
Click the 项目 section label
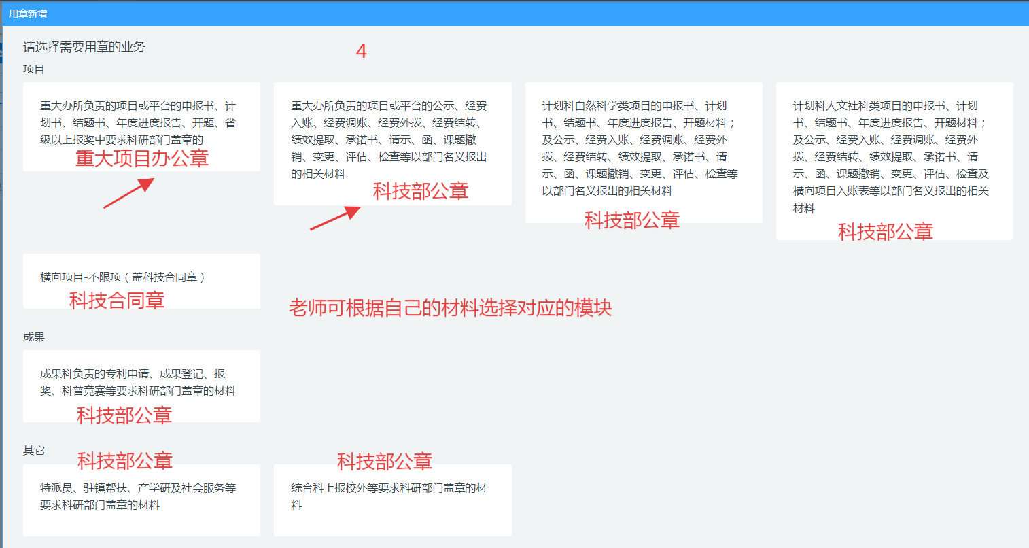point(34,69)
